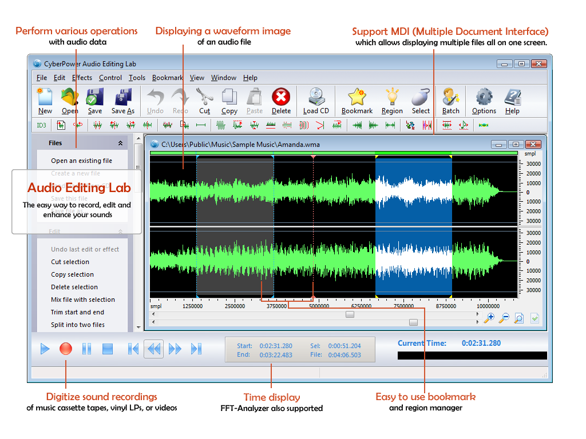Click 'Cut selection' in the Edit panel
The image size is (586, 439).
pos(70,262)
